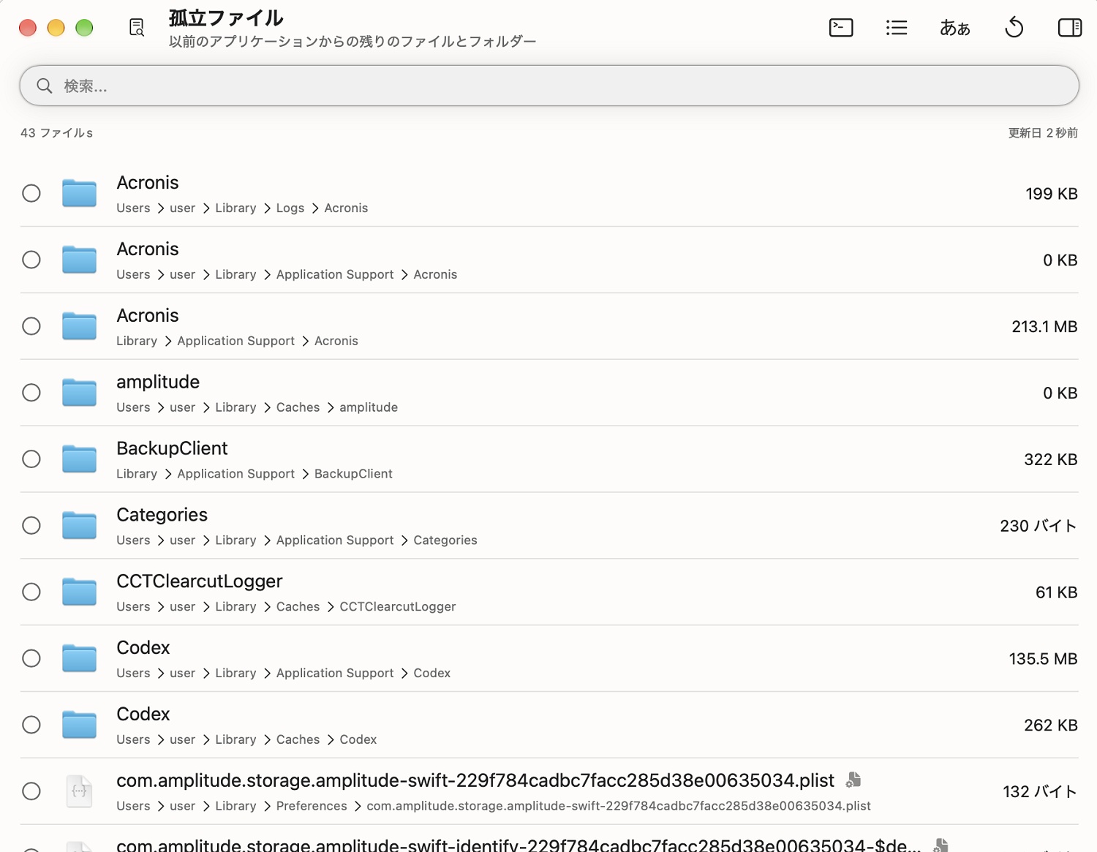Select the Categories row checkbox

(31, 526)
